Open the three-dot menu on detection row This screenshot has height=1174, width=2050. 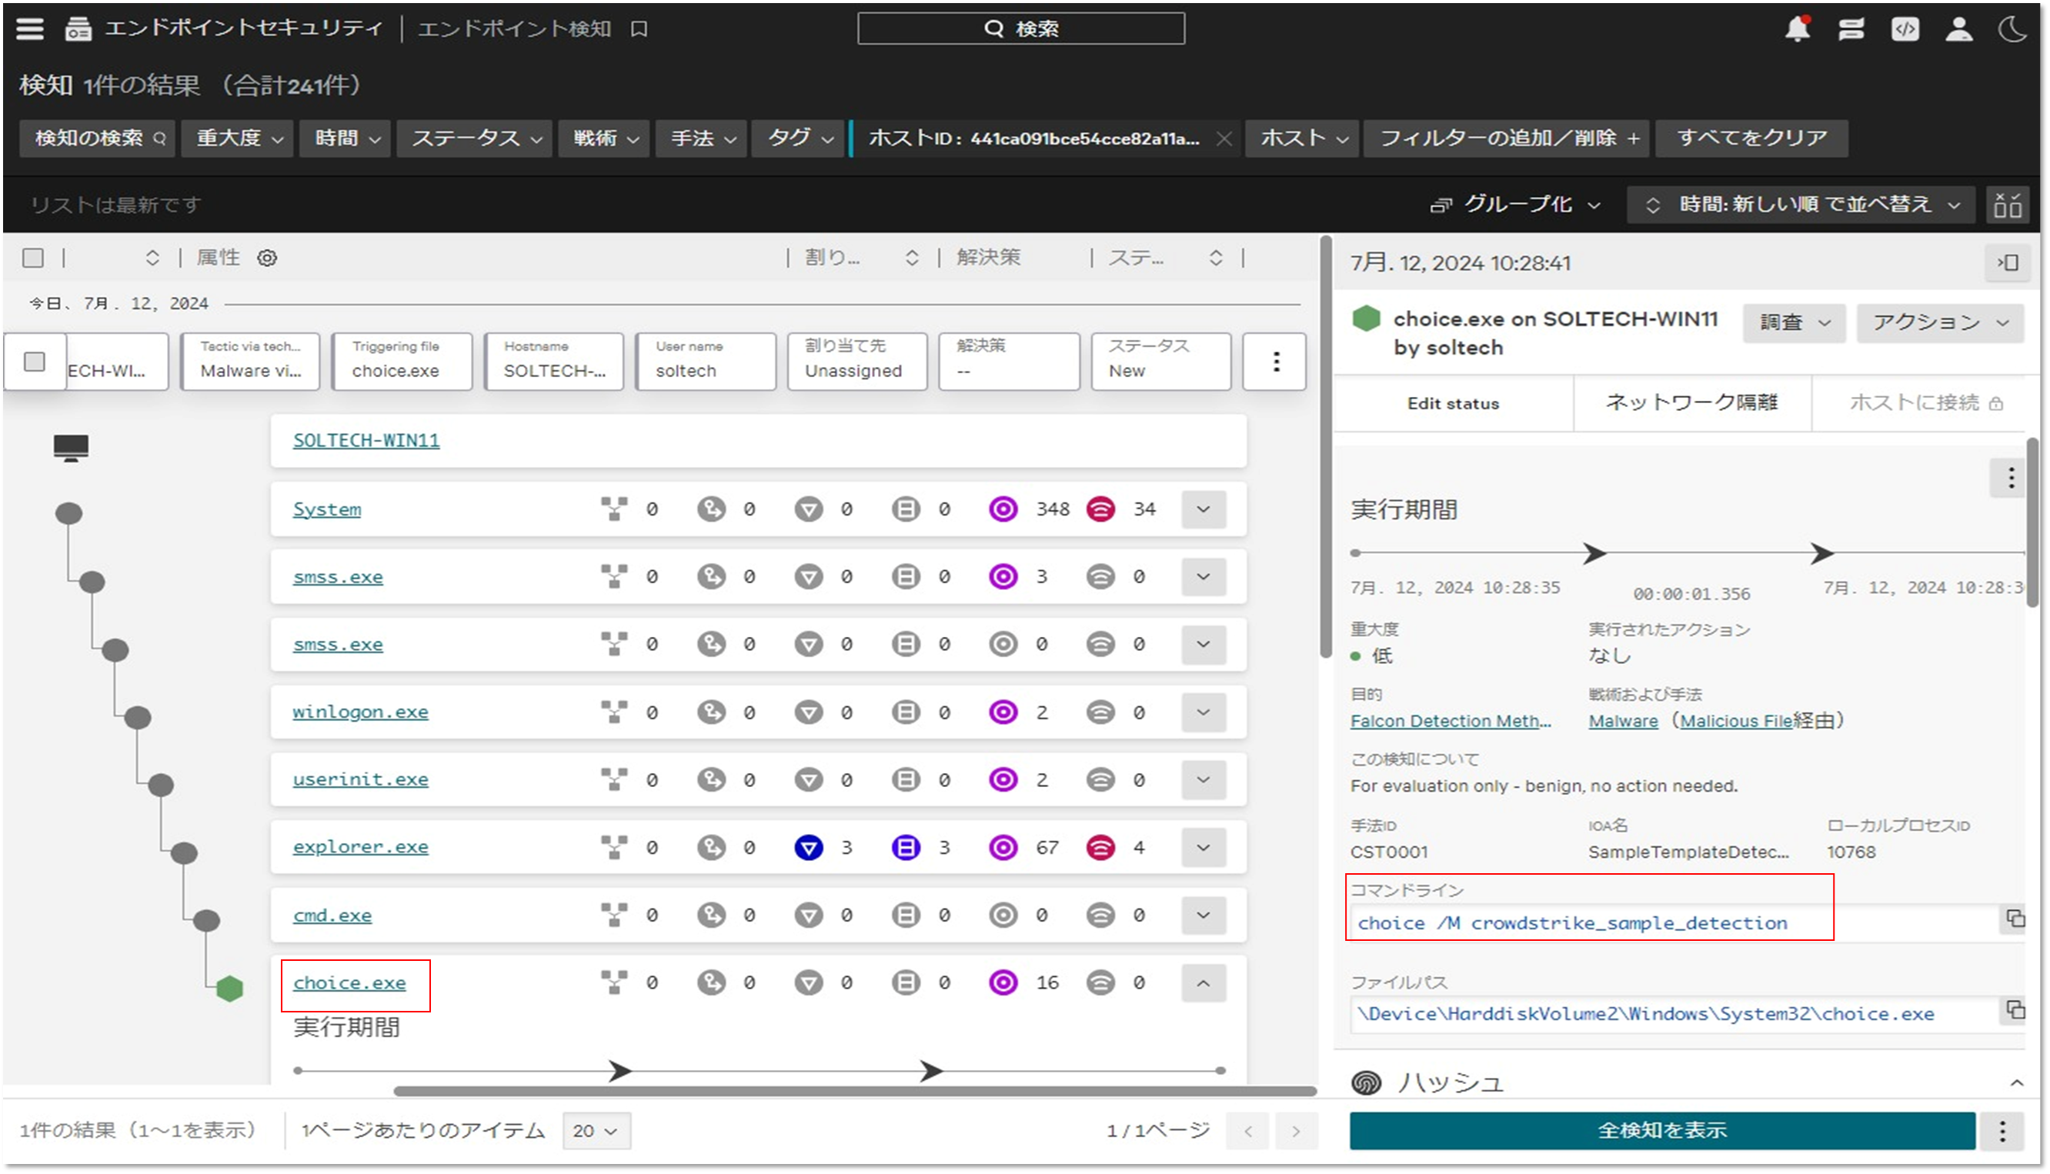click(1275, 362)
